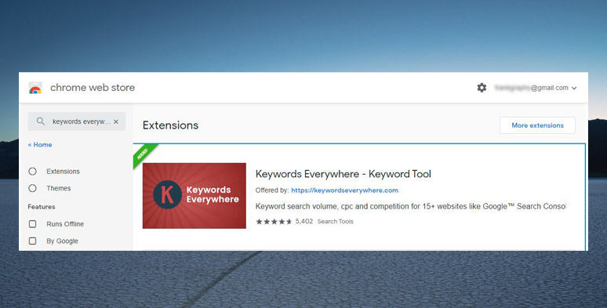Click the 'Features' heading in sidebar

coord(42,207)
